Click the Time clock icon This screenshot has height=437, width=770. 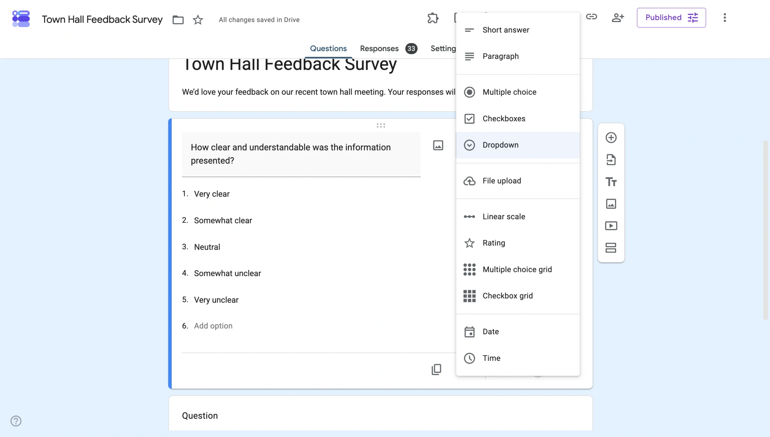(469, 358)
